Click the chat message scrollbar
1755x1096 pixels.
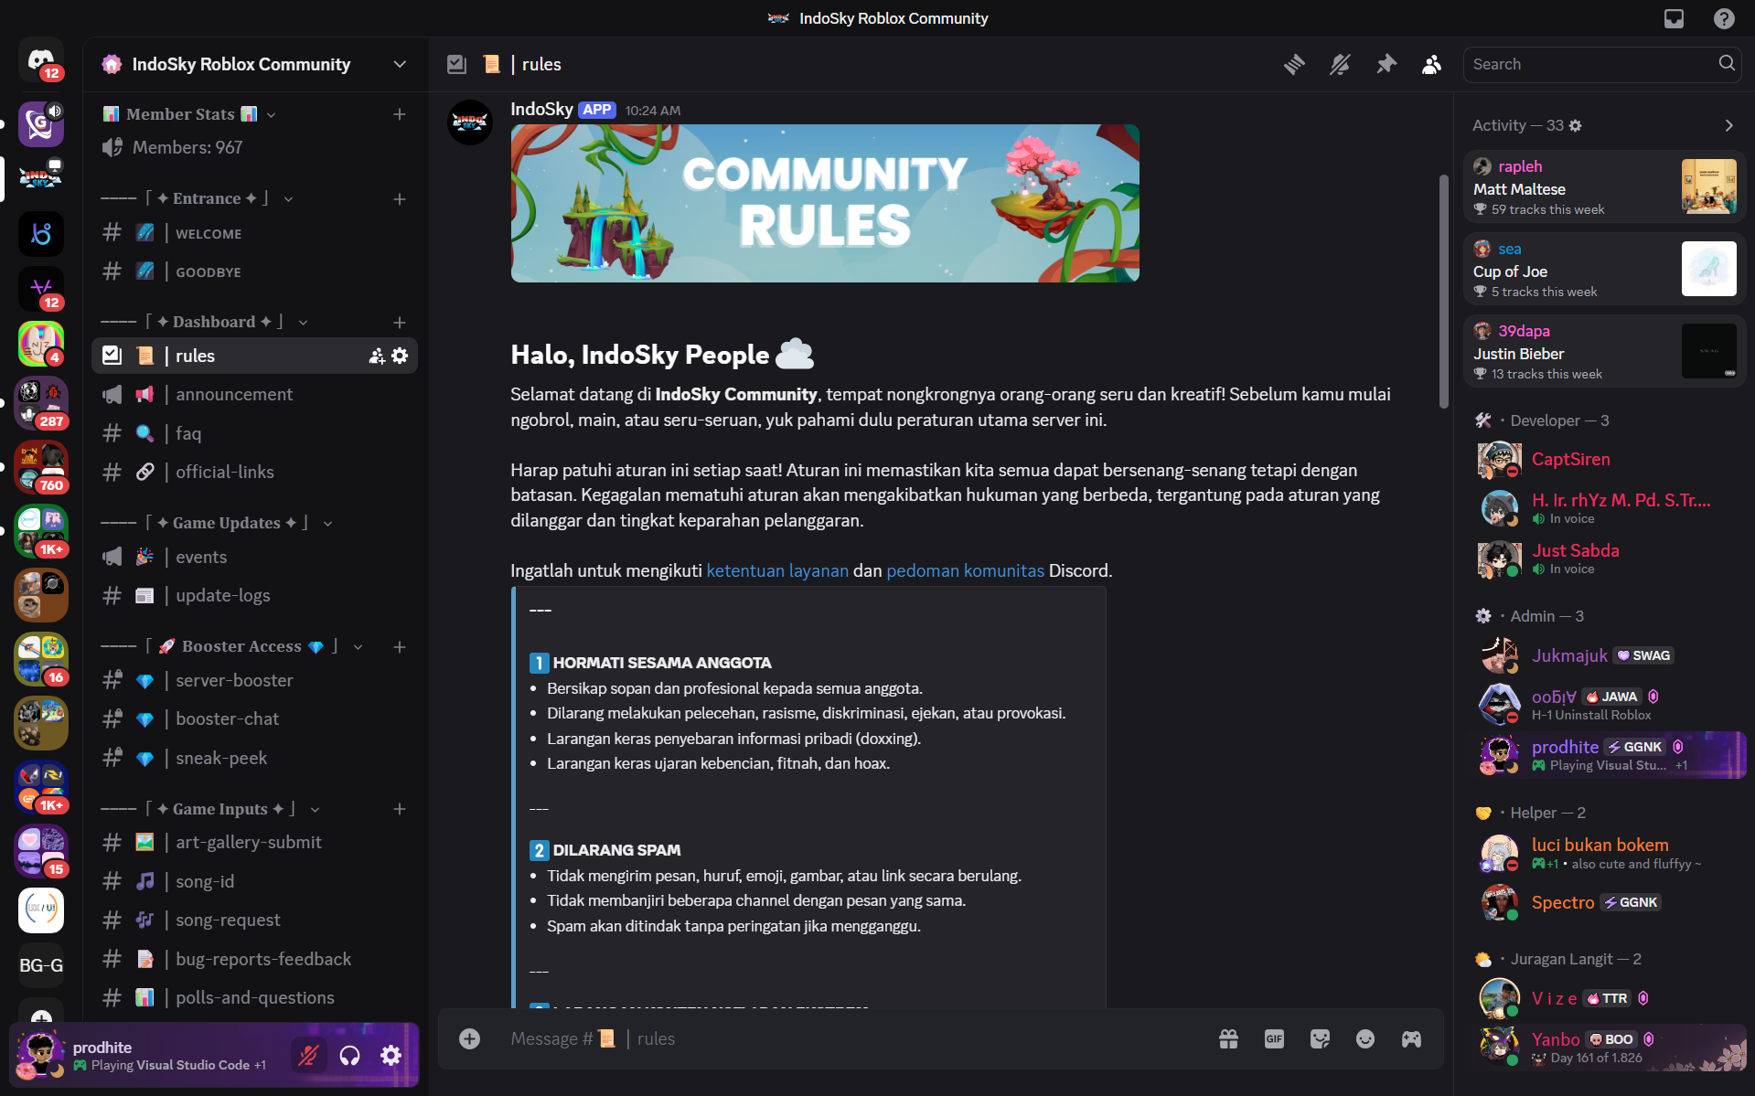tap(1444, 291)
